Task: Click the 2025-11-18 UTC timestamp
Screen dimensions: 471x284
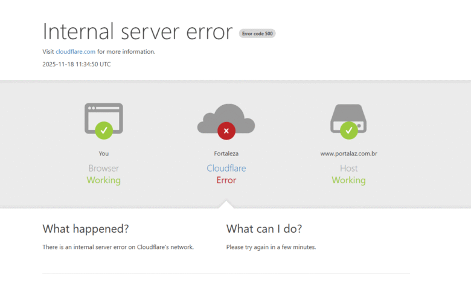Action: 76,64
